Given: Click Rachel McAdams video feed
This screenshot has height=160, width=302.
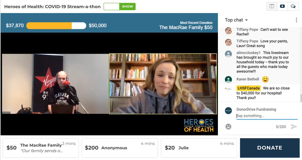Looking at the screenshot, I should (x=163, y=84).
